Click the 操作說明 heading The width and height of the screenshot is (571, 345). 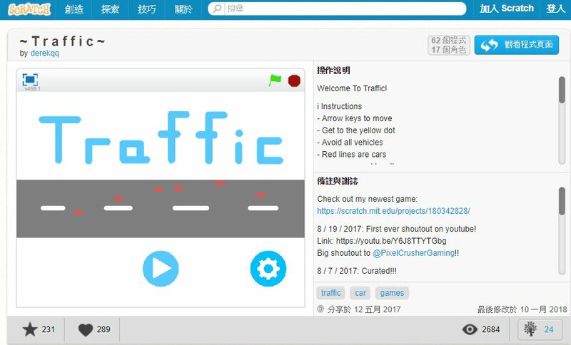point(333,70)
